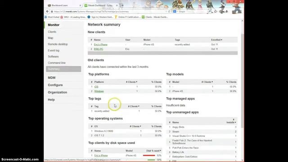
Task: Open the Online IT Certification bookmark
Action: click(128, 17)
